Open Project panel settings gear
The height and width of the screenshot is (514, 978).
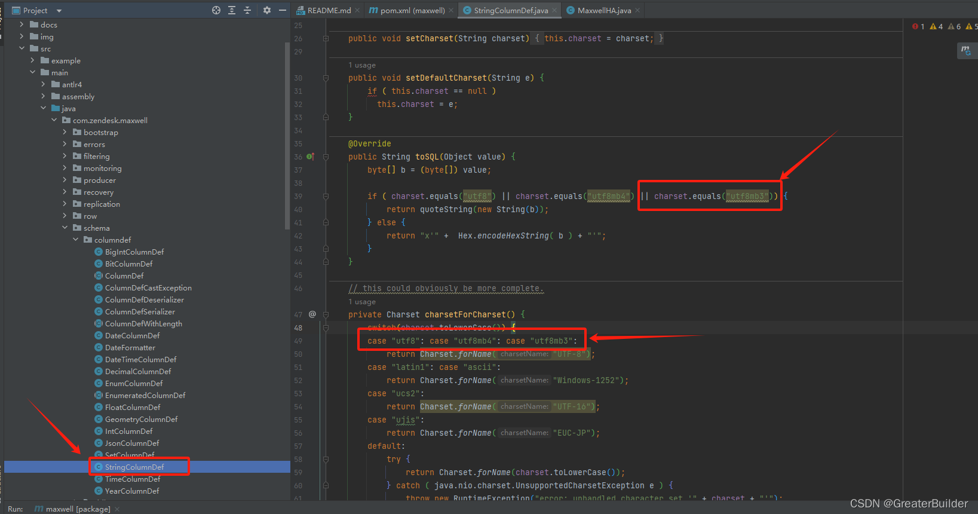pyautogui.click(x=267, y=10)
